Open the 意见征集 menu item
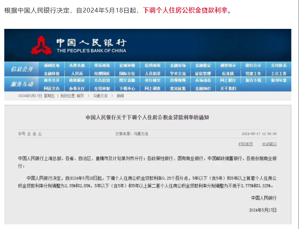The width and height of the screenshot is (299, 229). click(178, 89)
